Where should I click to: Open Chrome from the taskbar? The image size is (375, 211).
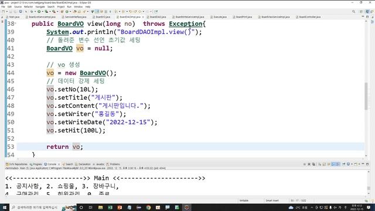148,207
